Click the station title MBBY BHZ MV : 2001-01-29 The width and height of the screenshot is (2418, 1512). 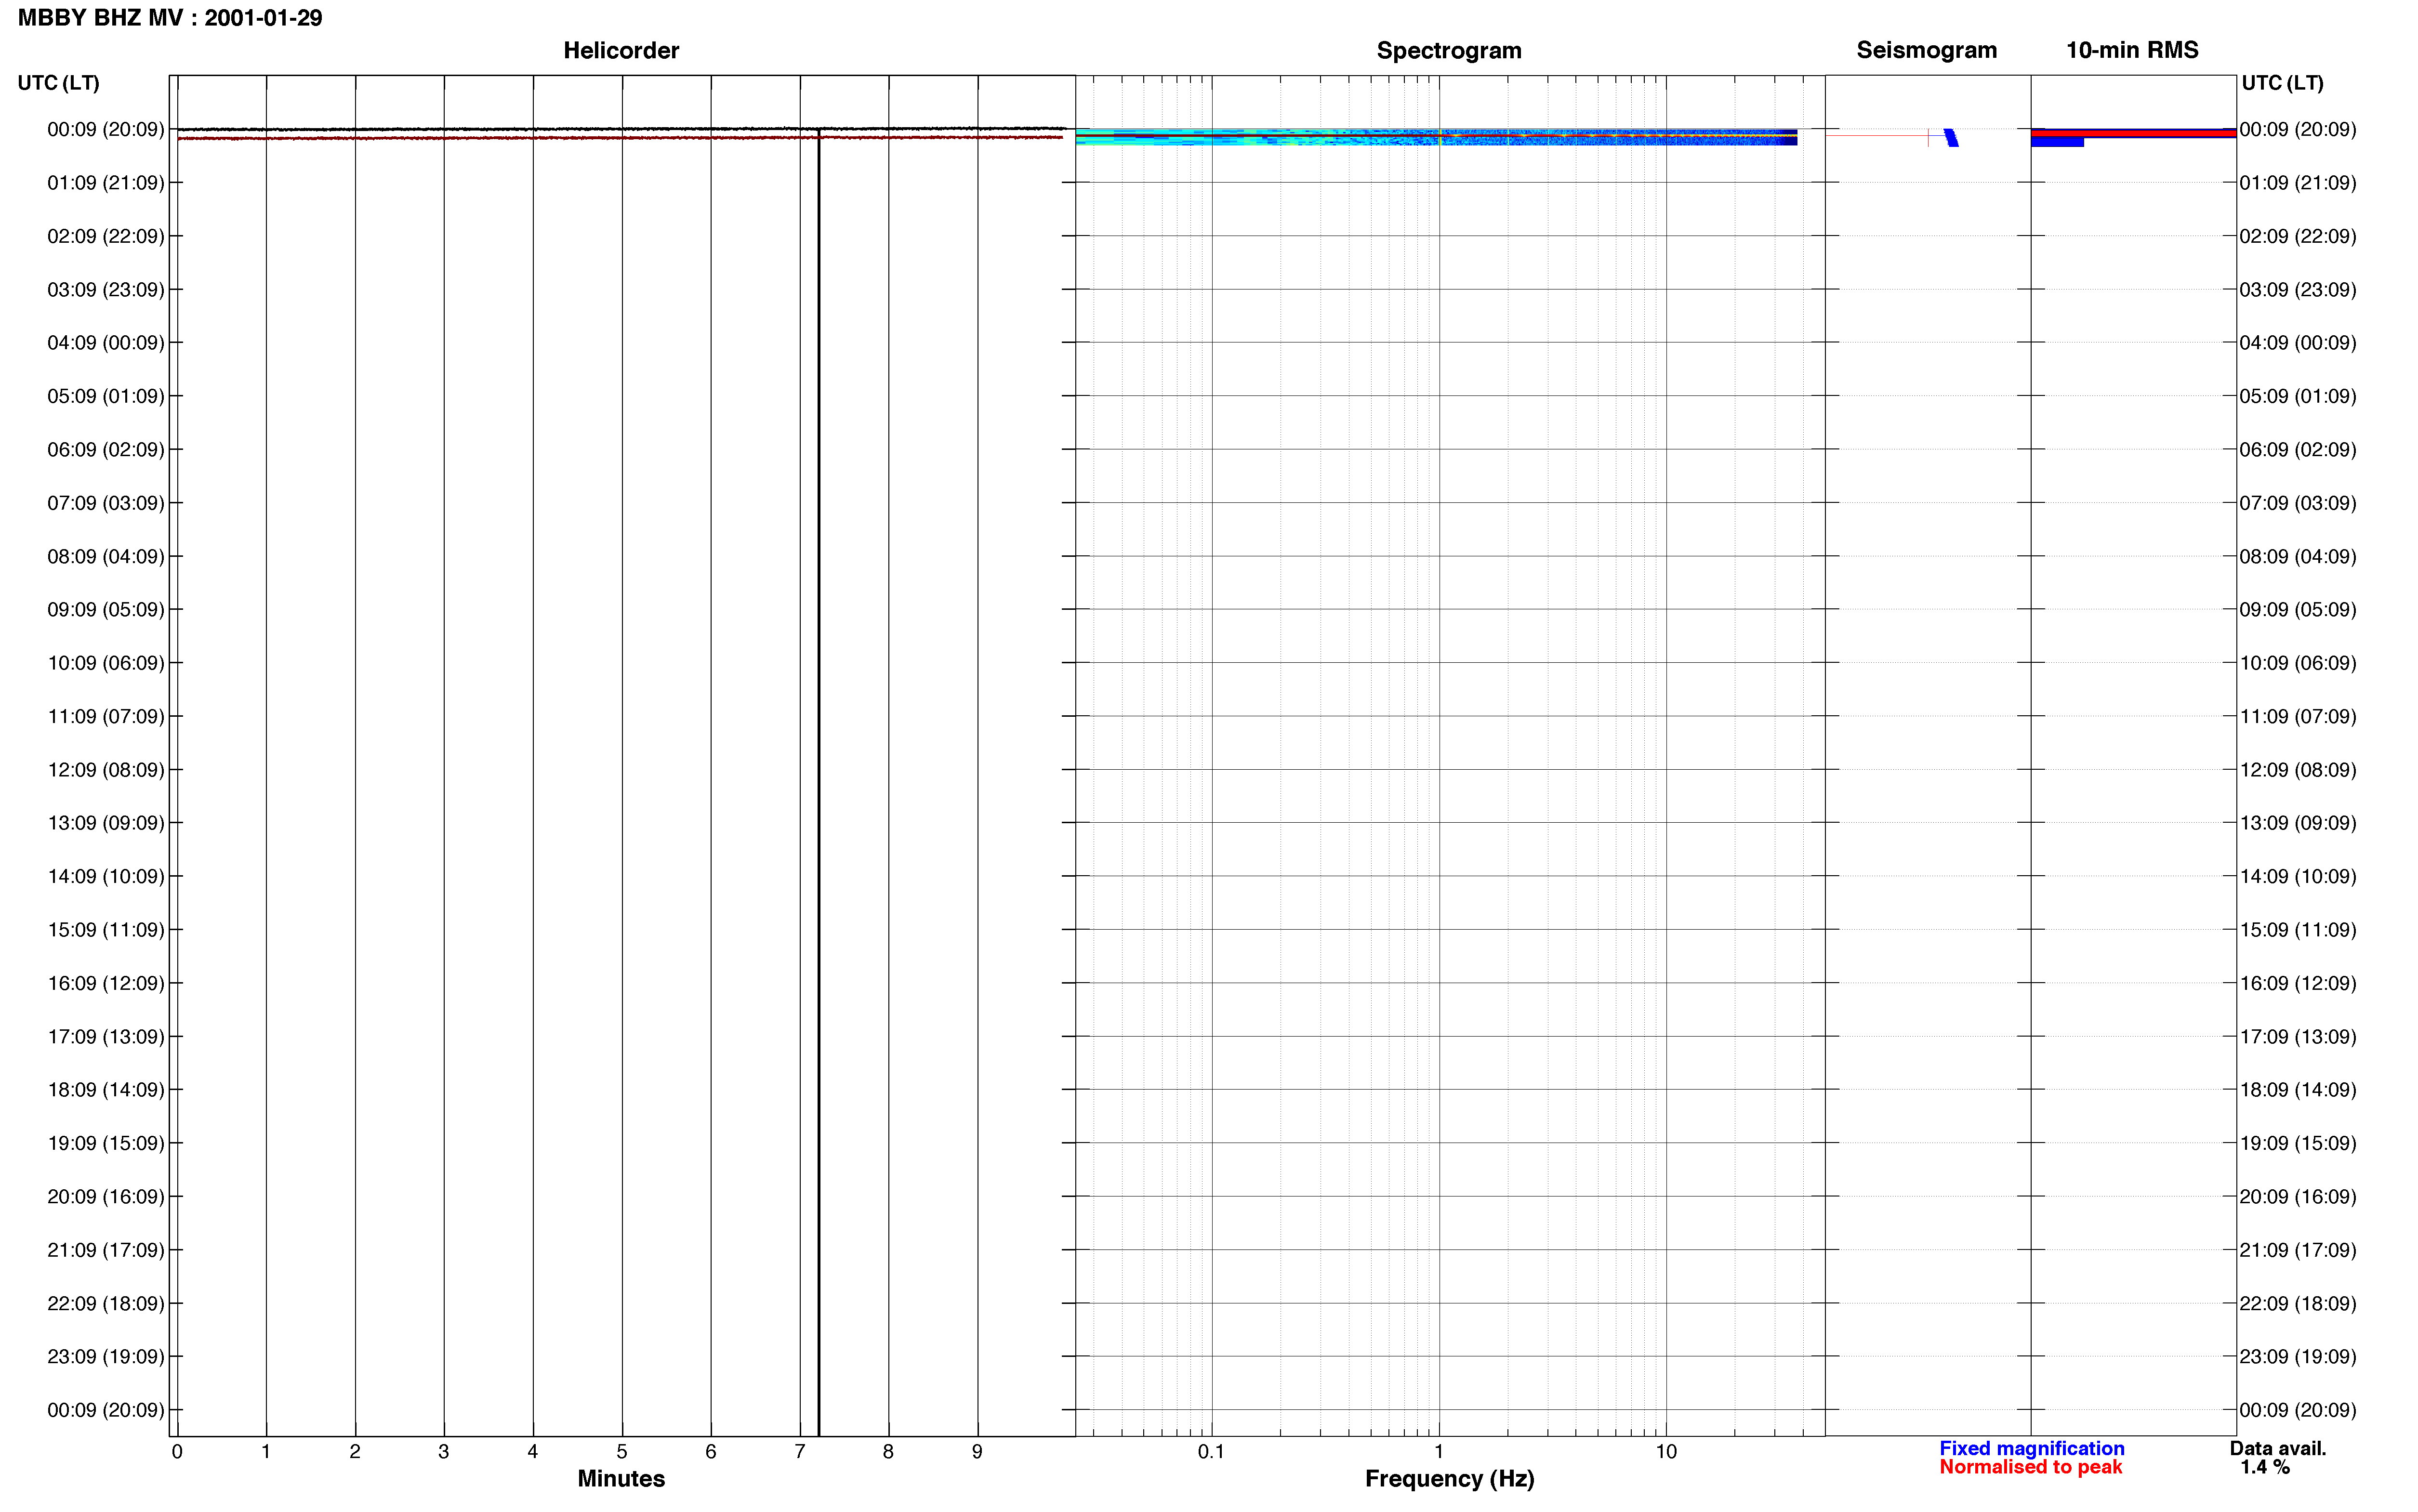coord(170,18)
